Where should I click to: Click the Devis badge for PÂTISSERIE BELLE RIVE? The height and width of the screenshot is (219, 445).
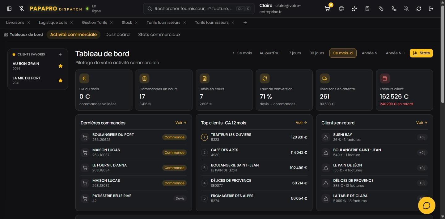click(x=180, y=198)
